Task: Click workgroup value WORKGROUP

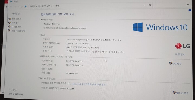Action: [72, 74]
